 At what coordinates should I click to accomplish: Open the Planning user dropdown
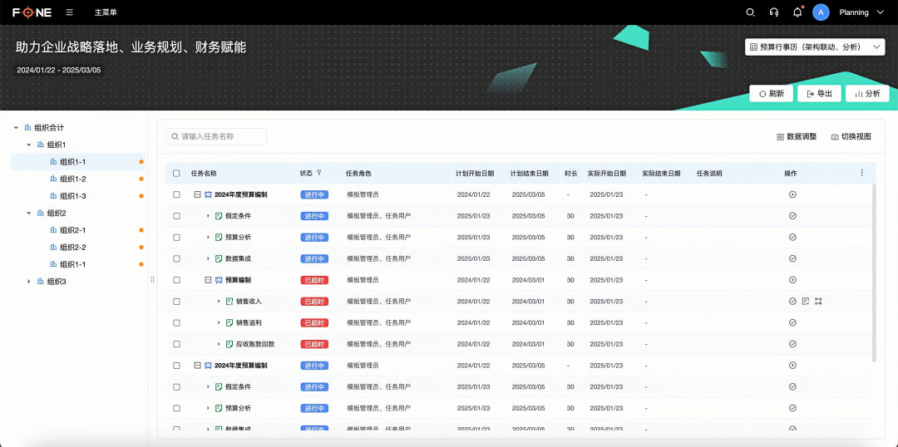click(x=862, y=12)
